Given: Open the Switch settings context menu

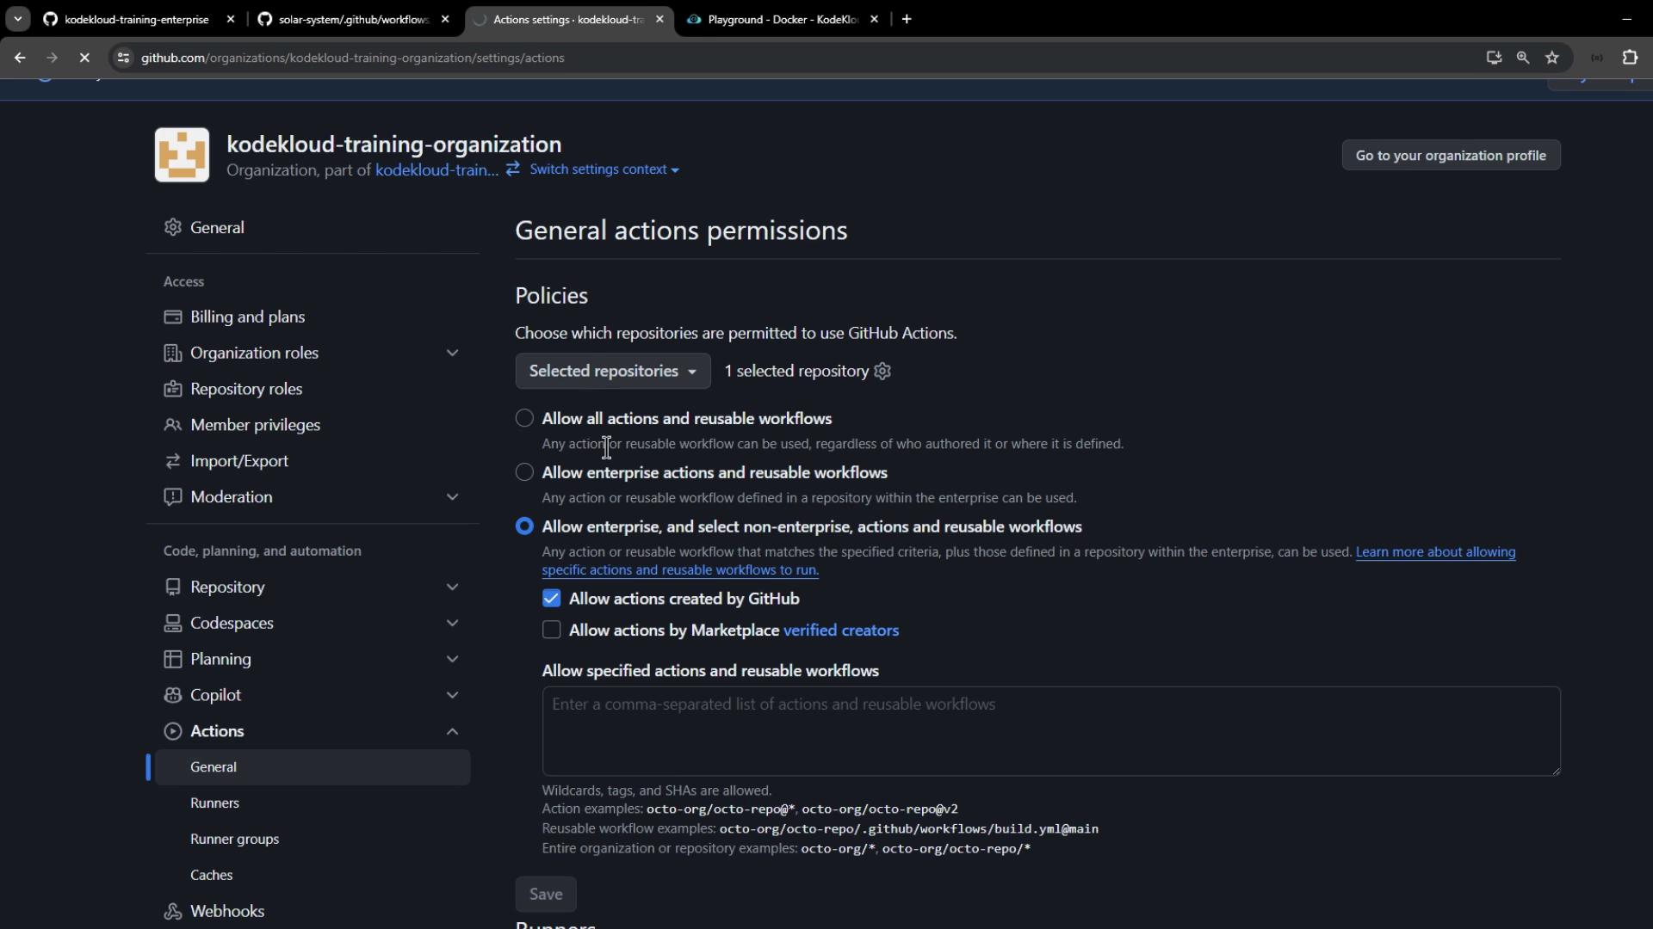Looking at the screenshot, I should [604, 169].
